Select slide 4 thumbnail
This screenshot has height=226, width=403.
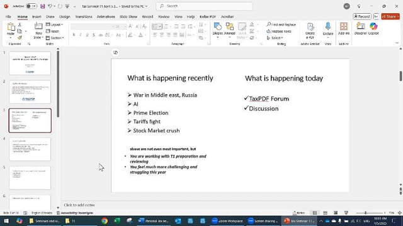click(30, 149)
